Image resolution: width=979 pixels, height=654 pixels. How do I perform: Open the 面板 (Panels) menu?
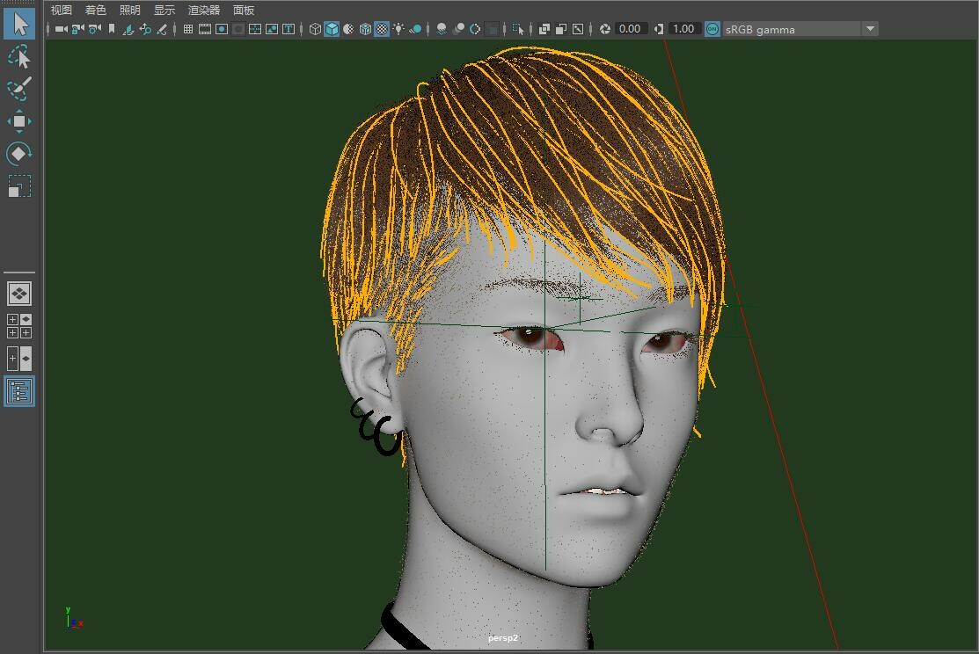pos(244,10)
